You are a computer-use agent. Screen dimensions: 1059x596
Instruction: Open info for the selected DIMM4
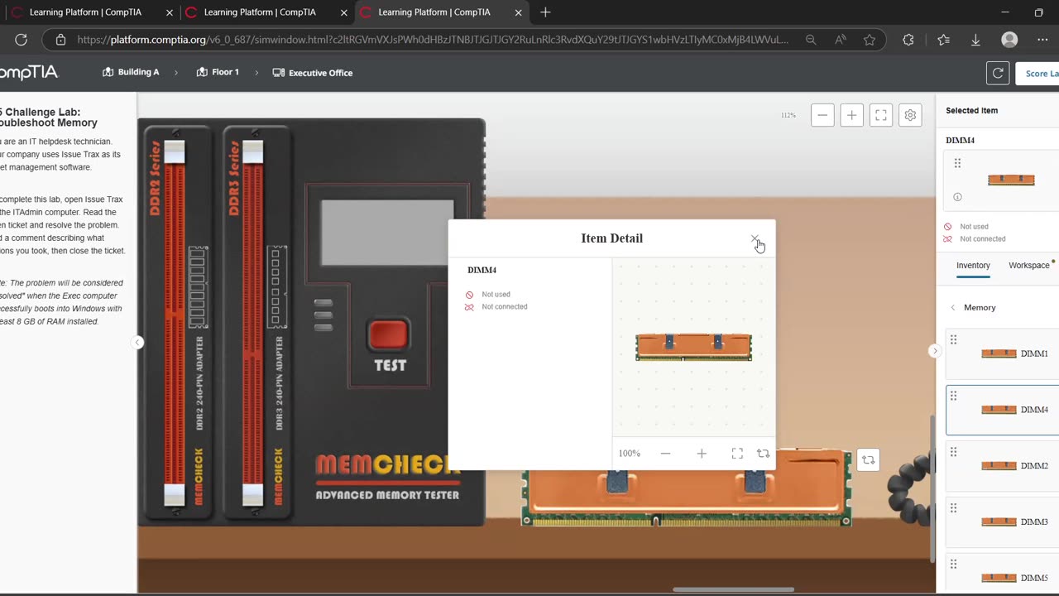click(x=957, y=197)
